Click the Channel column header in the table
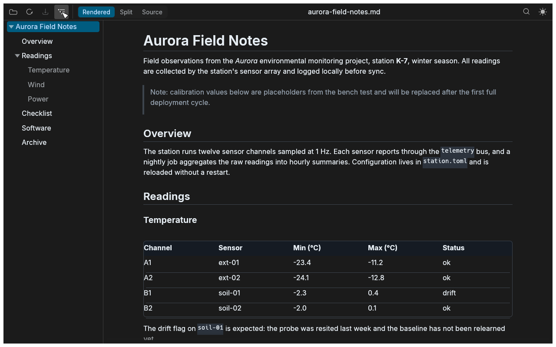 coord(158,248)
